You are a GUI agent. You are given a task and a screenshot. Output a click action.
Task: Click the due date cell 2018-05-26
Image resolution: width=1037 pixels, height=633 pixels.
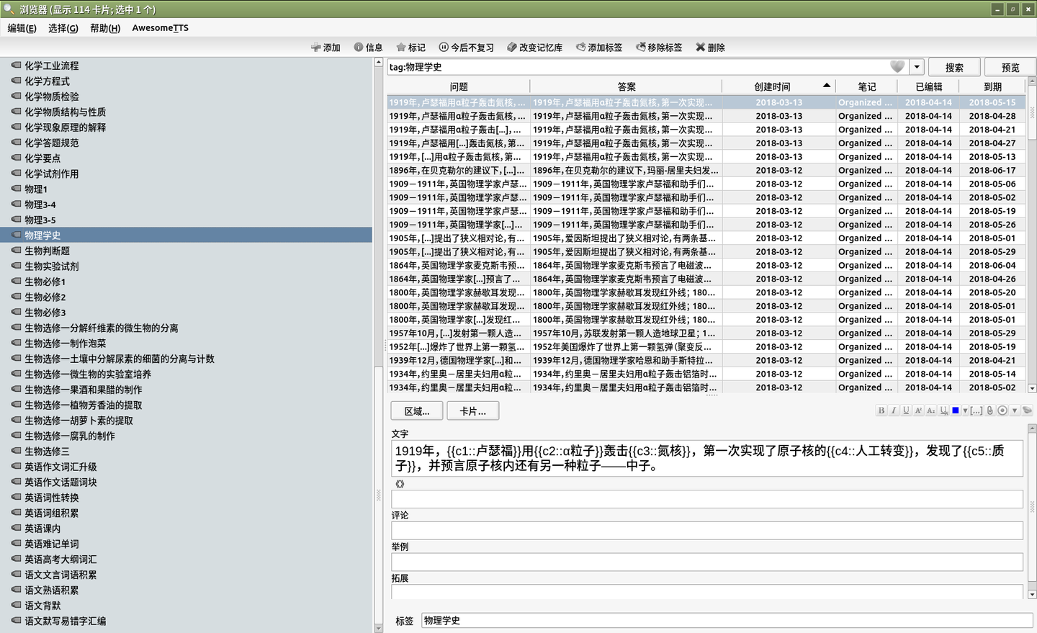coord(992,225)
